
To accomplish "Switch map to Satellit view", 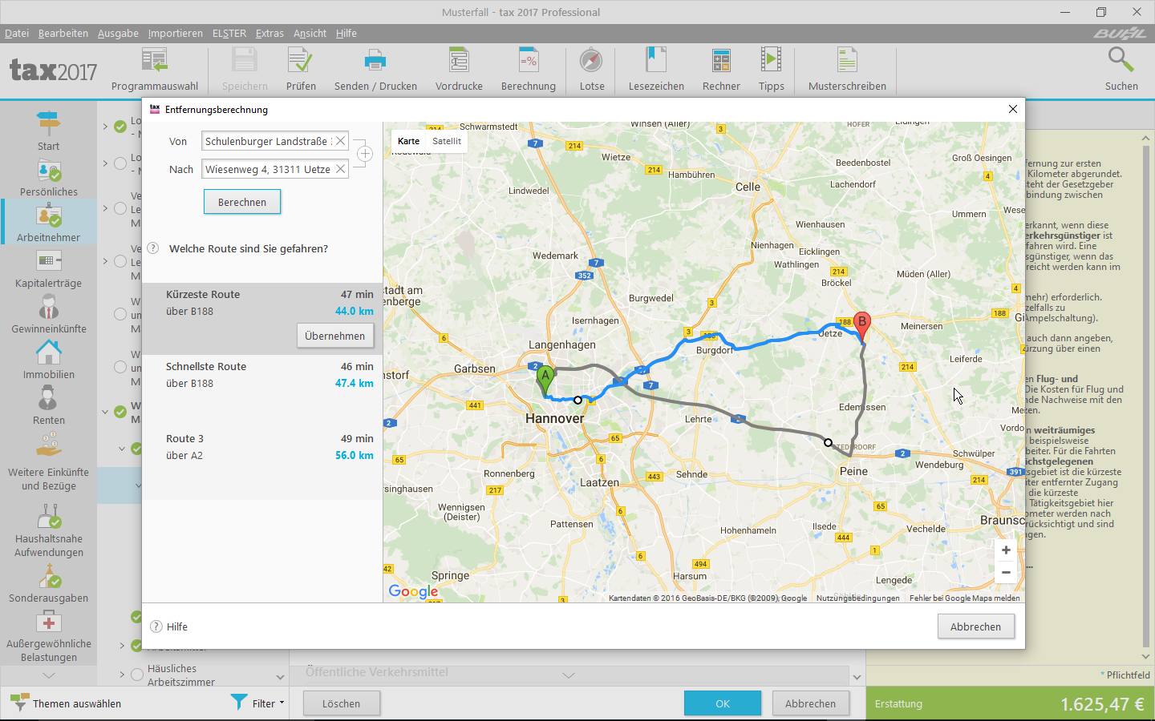I will click(447, 141).
